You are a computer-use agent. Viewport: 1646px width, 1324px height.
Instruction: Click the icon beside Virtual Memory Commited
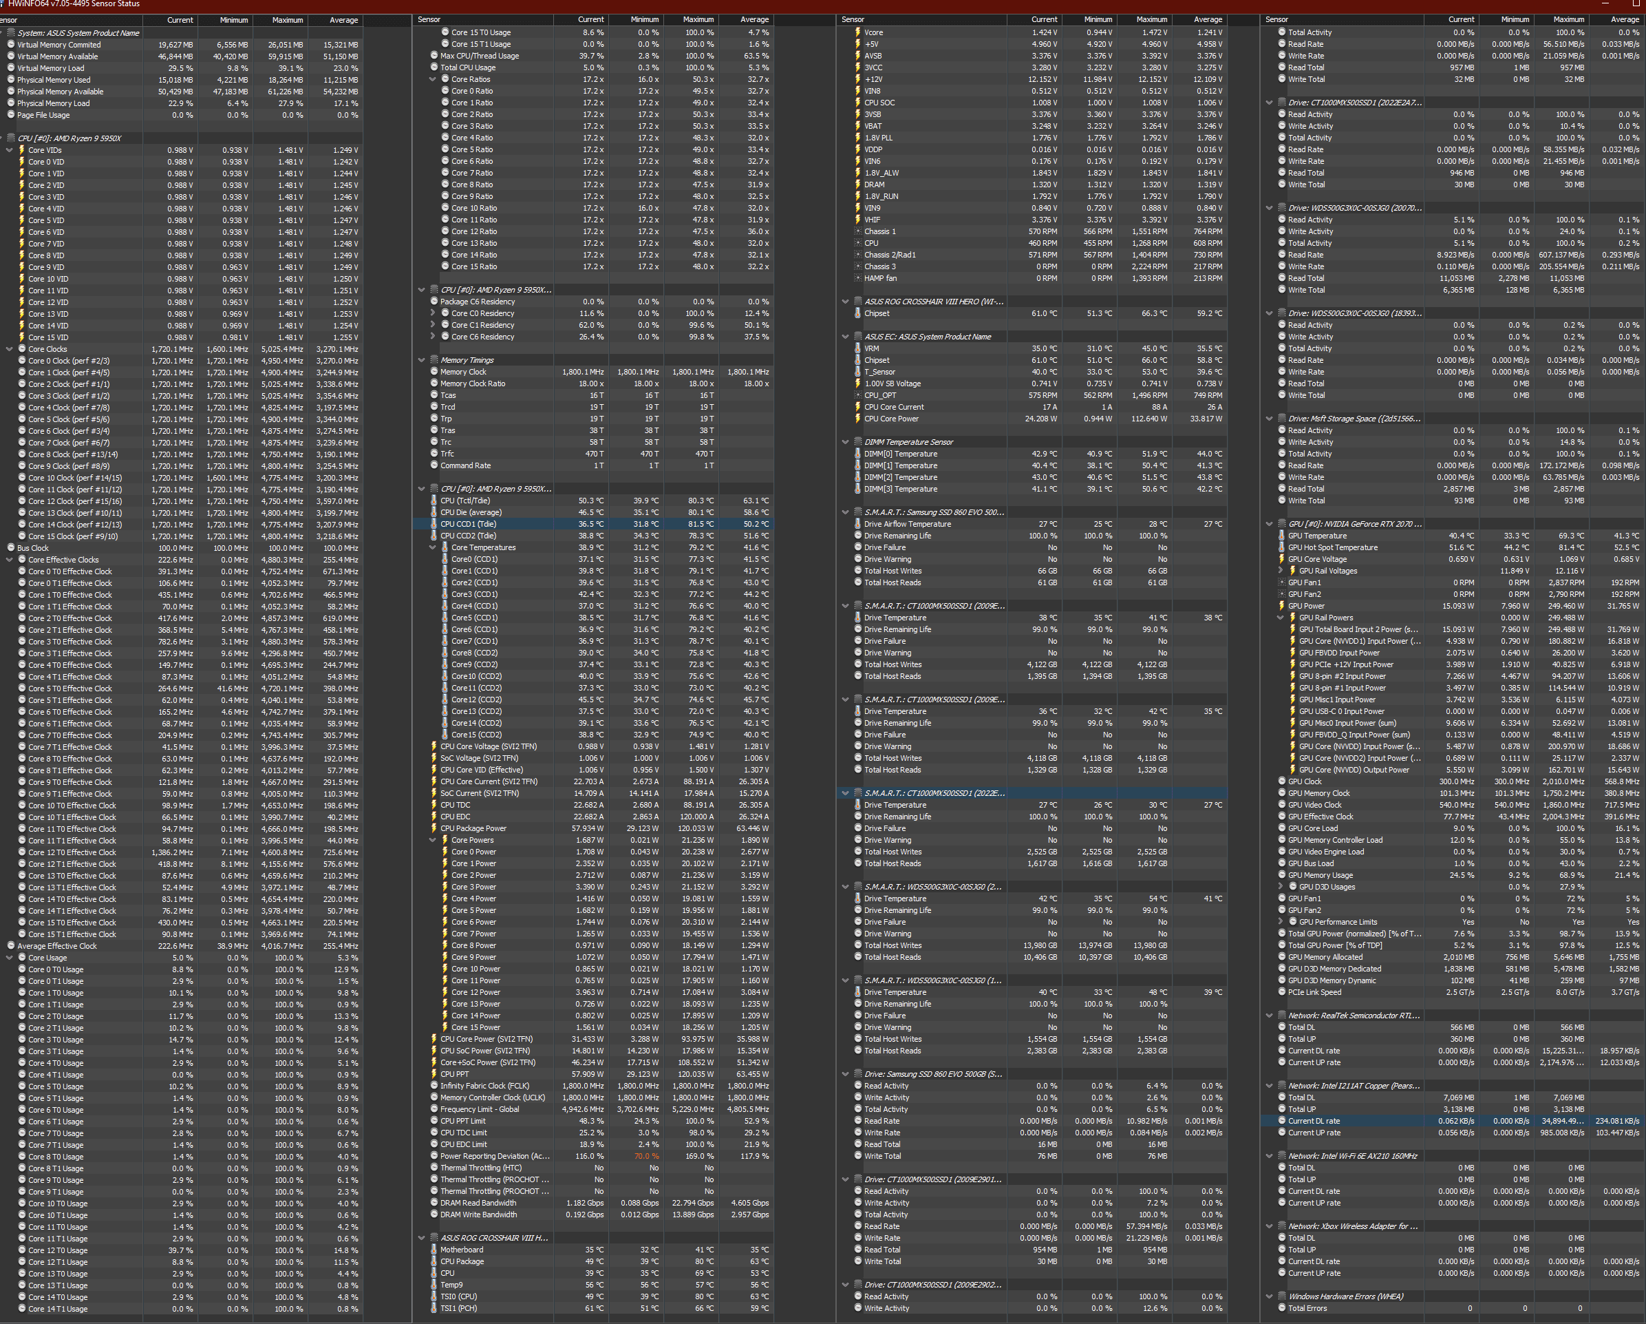[x=11, y=45]
